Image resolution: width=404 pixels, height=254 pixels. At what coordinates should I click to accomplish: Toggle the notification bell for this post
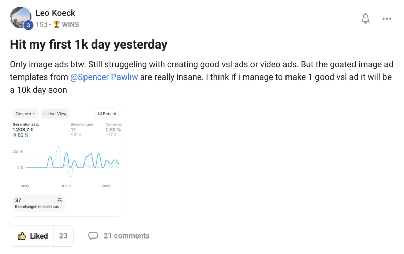point(365,19)
